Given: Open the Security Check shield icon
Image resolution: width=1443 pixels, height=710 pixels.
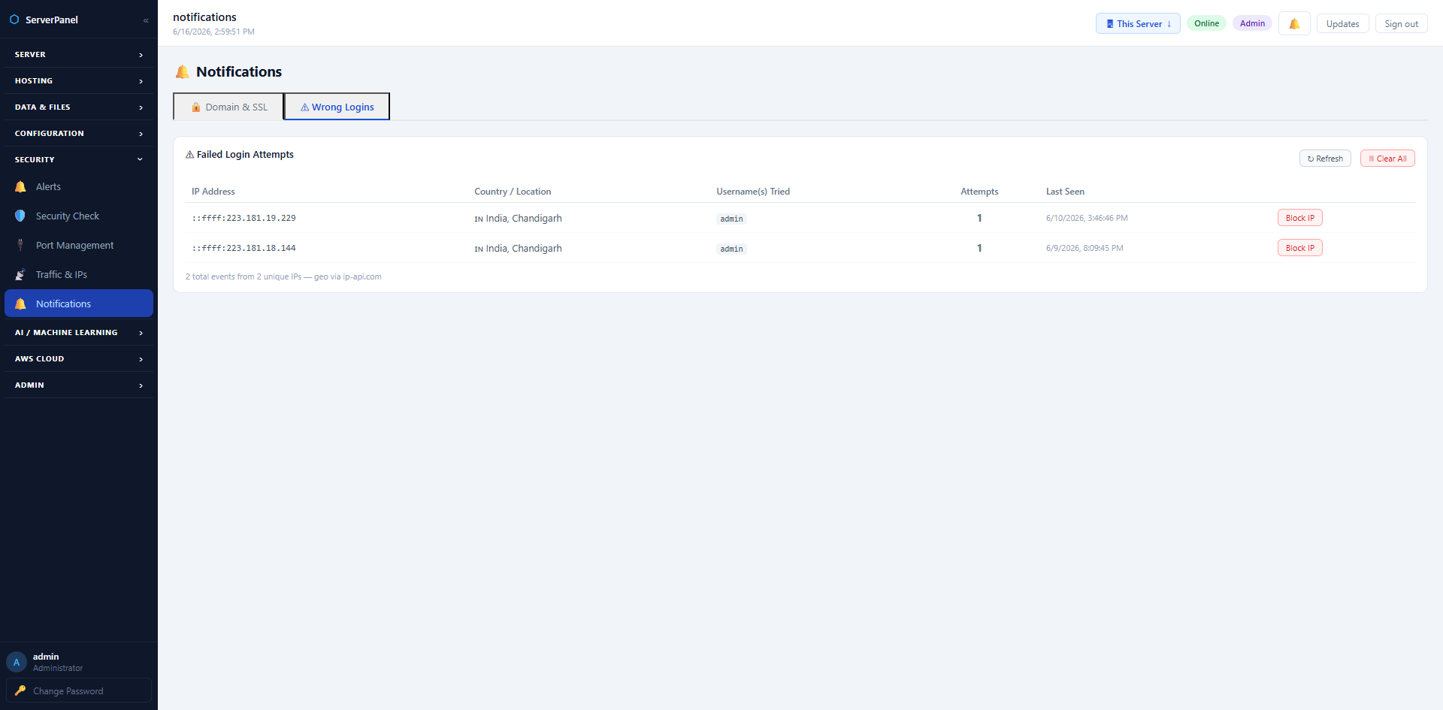Looking at the screenshot, I should click(x=20, y=216).
